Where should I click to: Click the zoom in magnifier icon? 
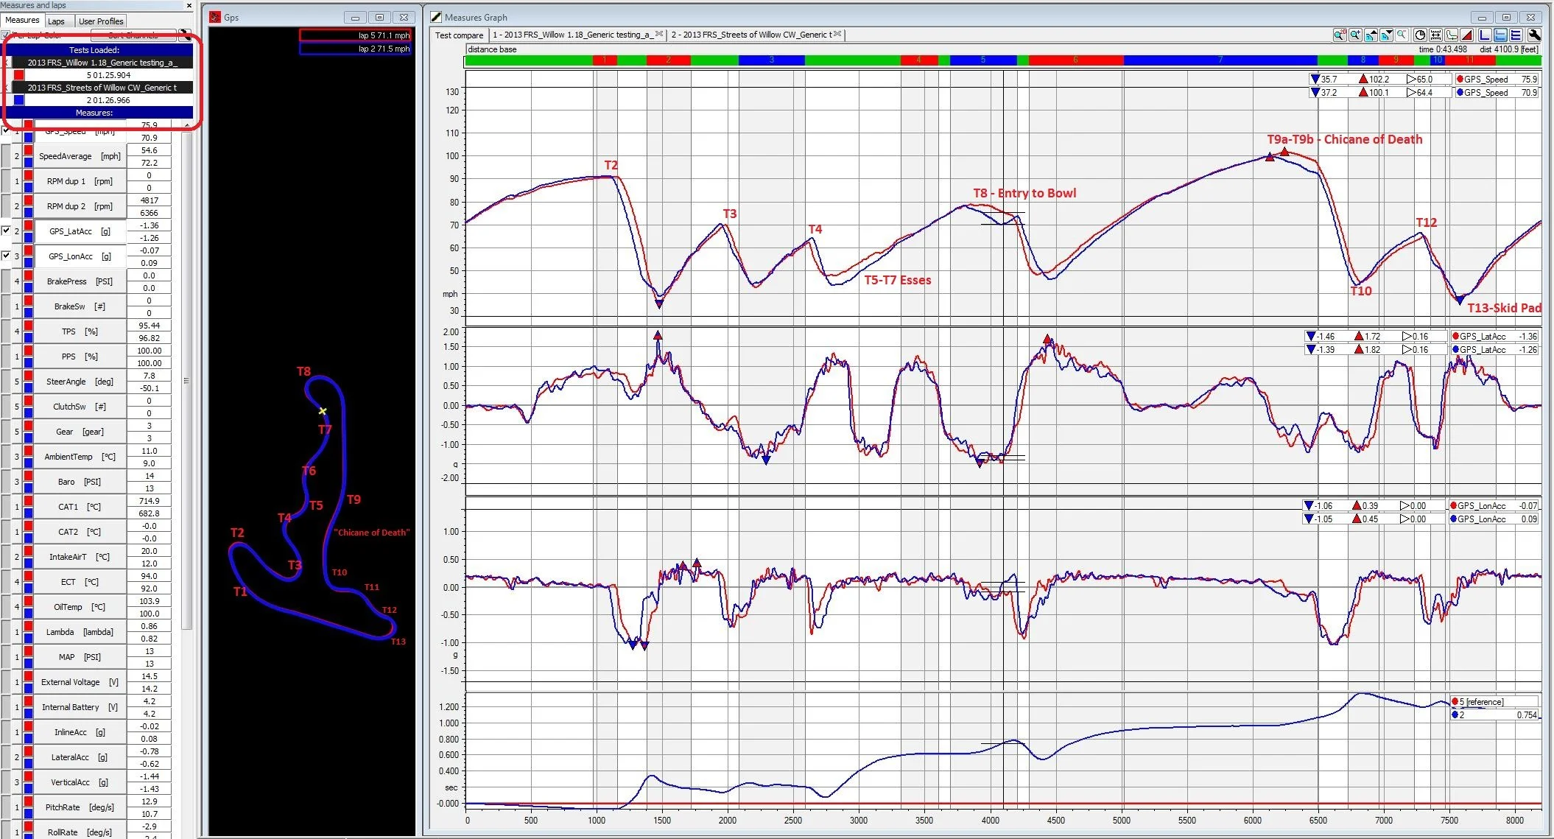tap(1355, 35)
